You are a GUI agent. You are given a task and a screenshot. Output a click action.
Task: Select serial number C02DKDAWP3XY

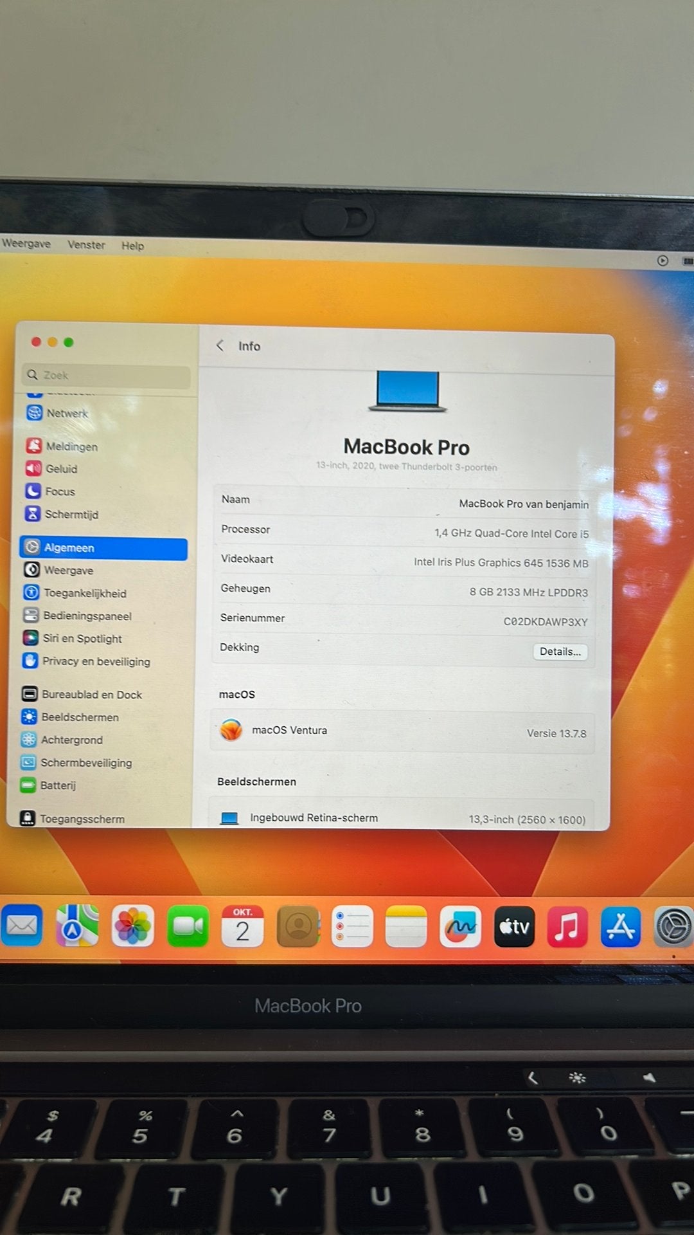[x=546, y=622]
